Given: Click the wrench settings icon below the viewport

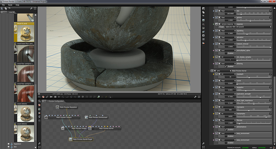Looking at the screenshot, I should [195, 97].
